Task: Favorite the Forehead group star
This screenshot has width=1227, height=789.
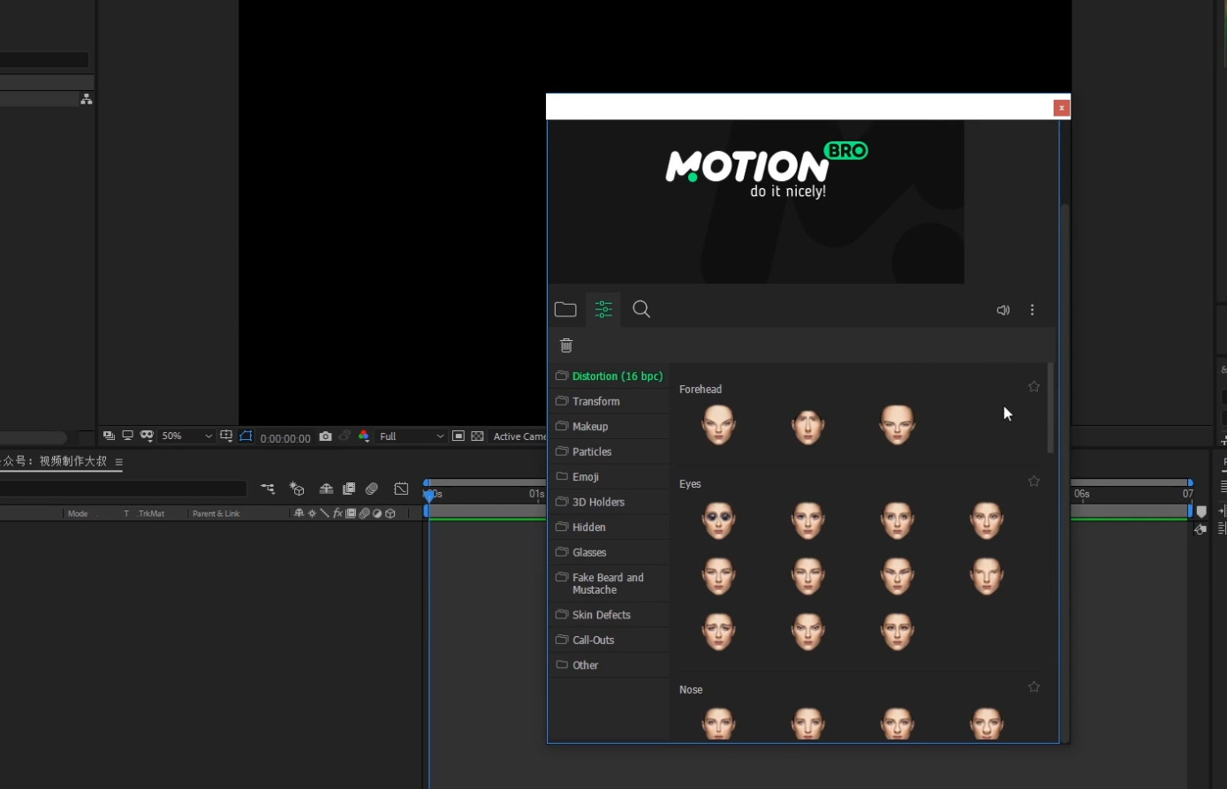Action: pos(1034,387)
